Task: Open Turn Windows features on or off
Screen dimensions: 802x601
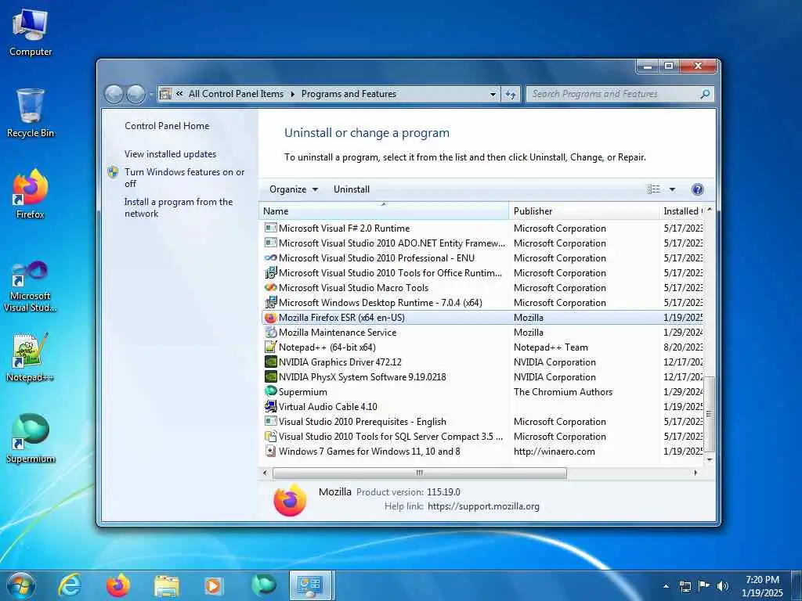Action: [184, 178]
